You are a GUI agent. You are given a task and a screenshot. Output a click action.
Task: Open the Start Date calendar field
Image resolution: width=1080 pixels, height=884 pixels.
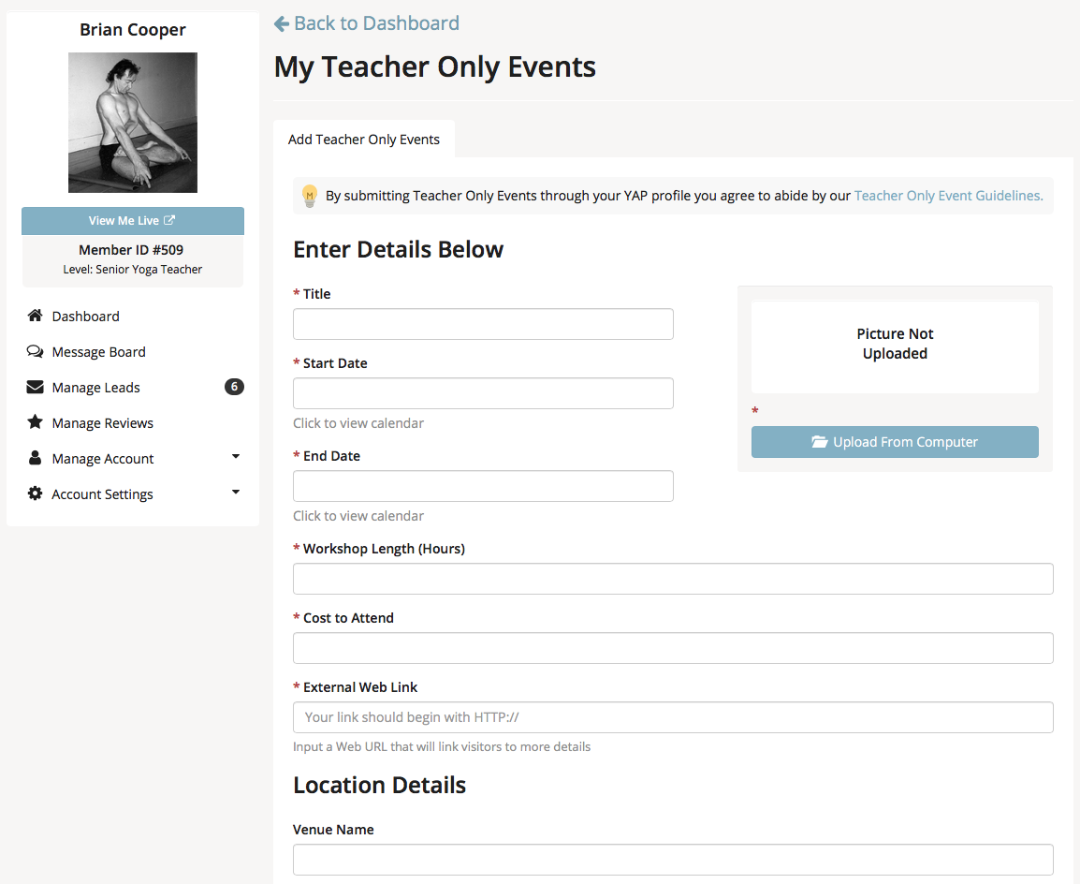click(x=483, y=393)
